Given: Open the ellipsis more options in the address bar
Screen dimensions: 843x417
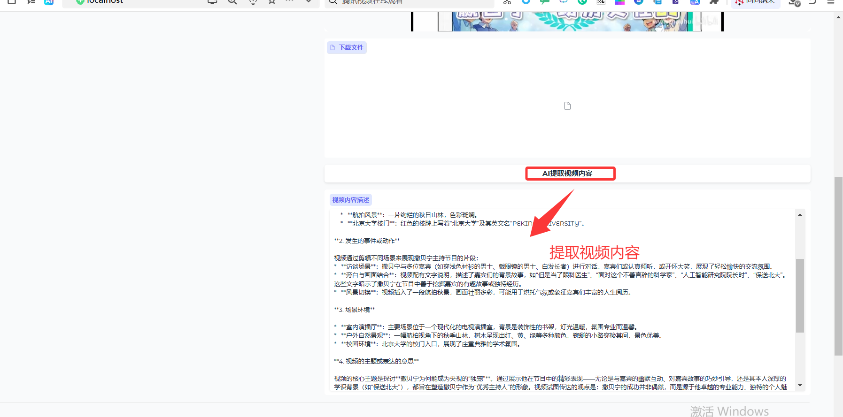Looking at the screenshot, I should coord(289,1).
